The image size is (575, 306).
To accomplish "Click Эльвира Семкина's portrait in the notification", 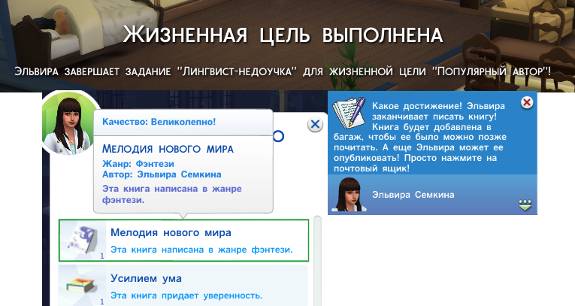I will pyautogui.click(x=349, y=195).
